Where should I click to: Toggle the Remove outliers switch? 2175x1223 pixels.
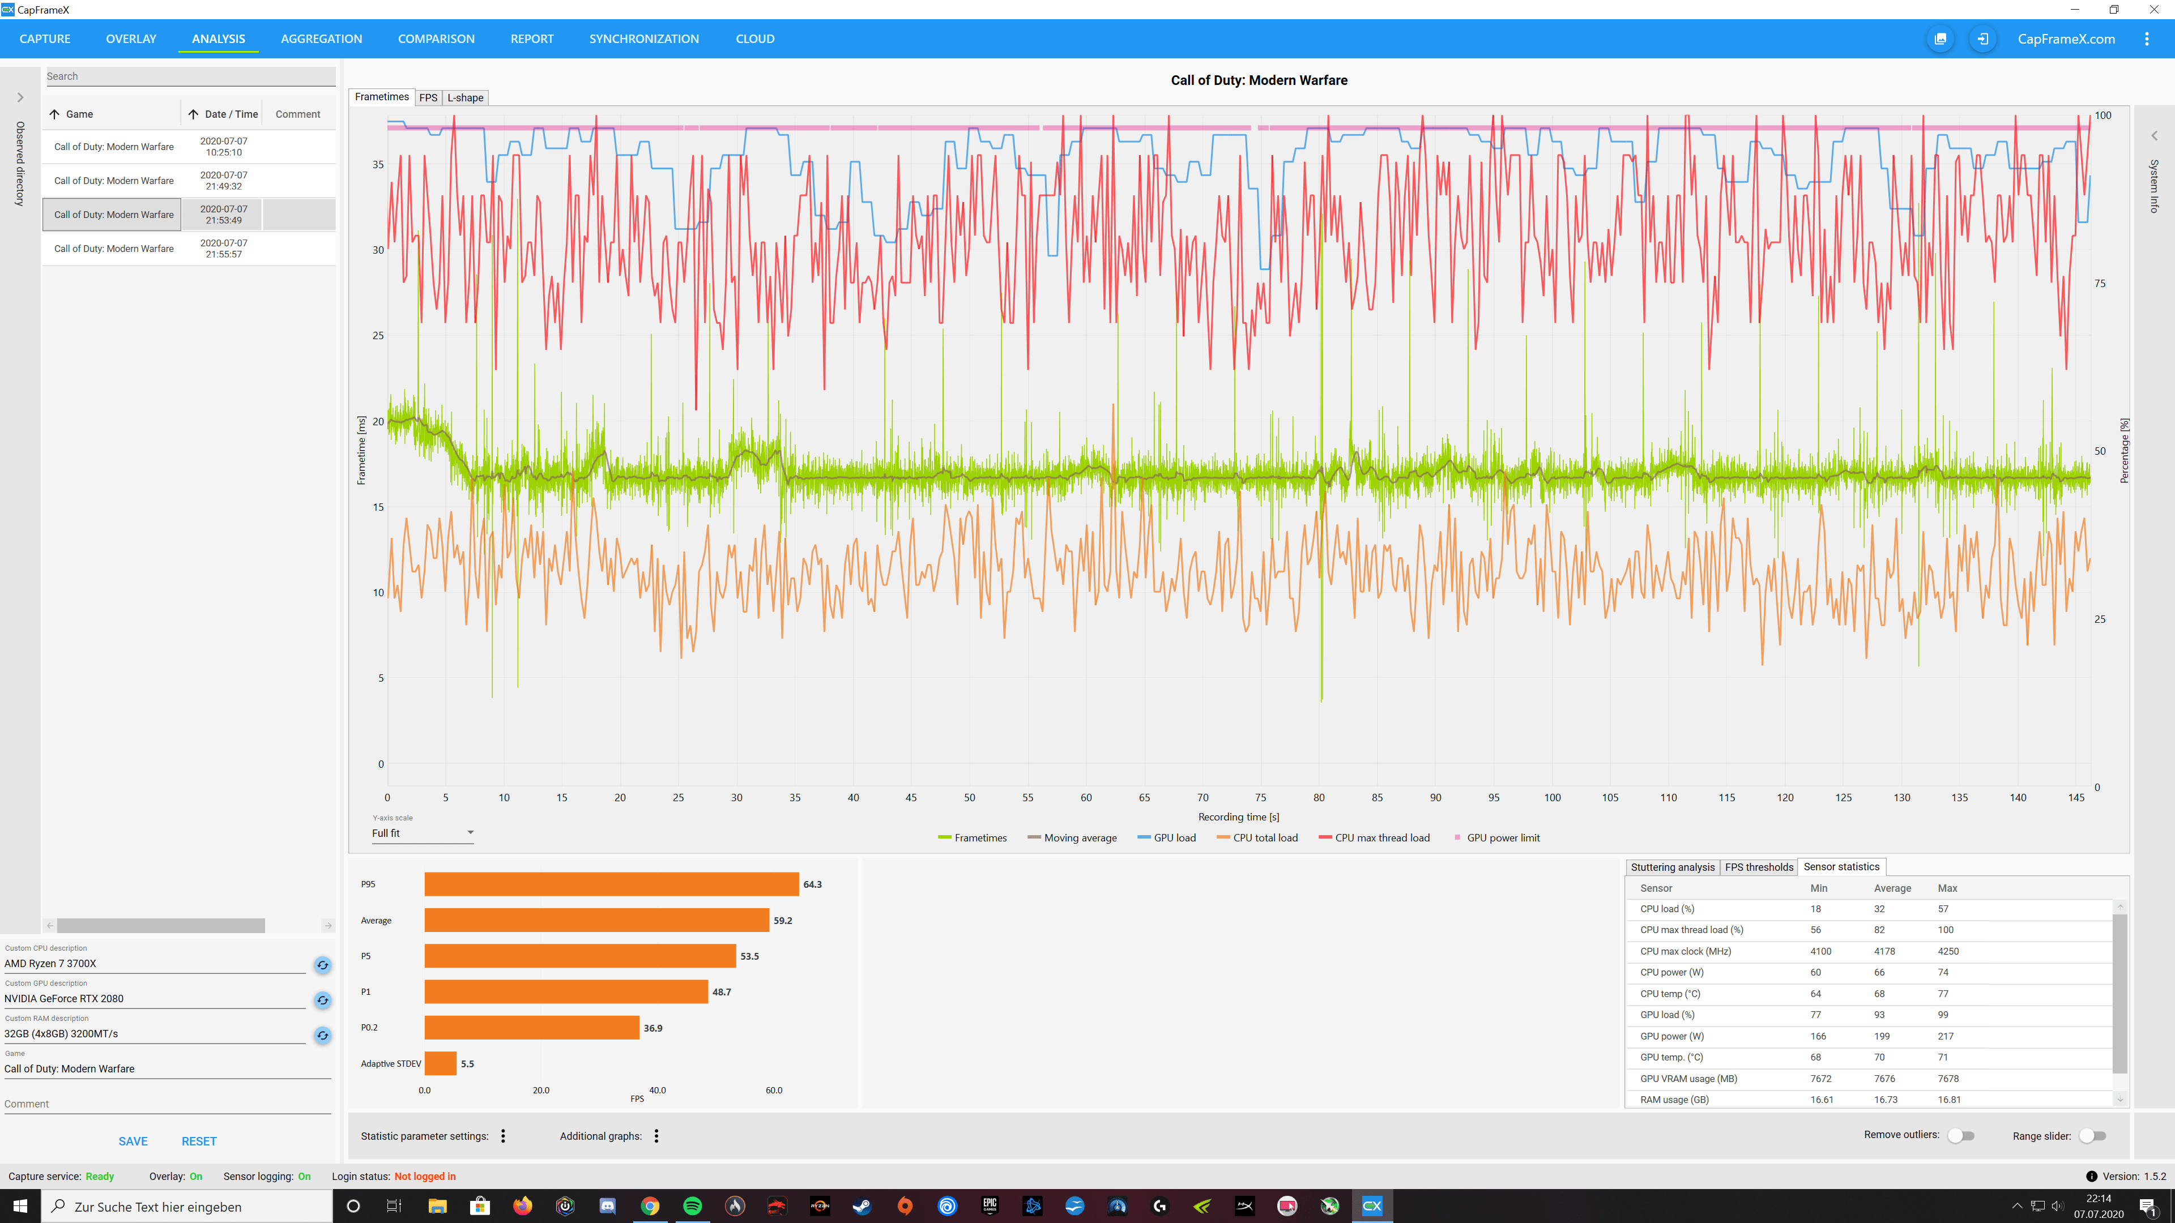[1960, 1136]
